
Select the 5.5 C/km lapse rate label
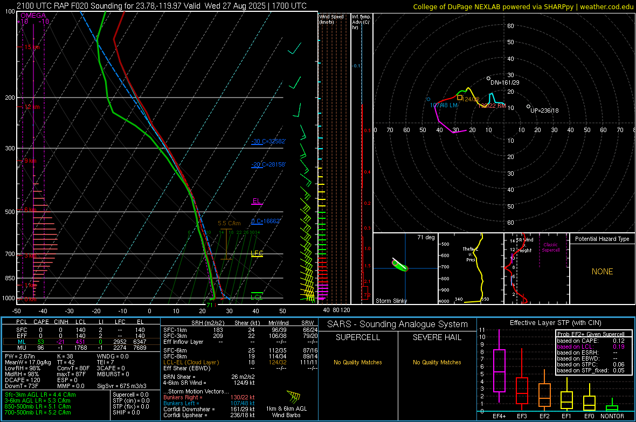pyautogui.click(x=229, y=223)
